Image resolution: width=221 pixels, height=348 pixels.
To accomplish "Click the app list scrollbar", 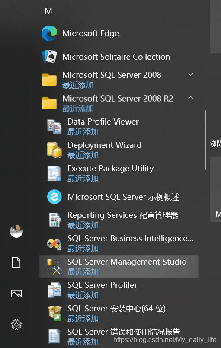I will point(205,140).
